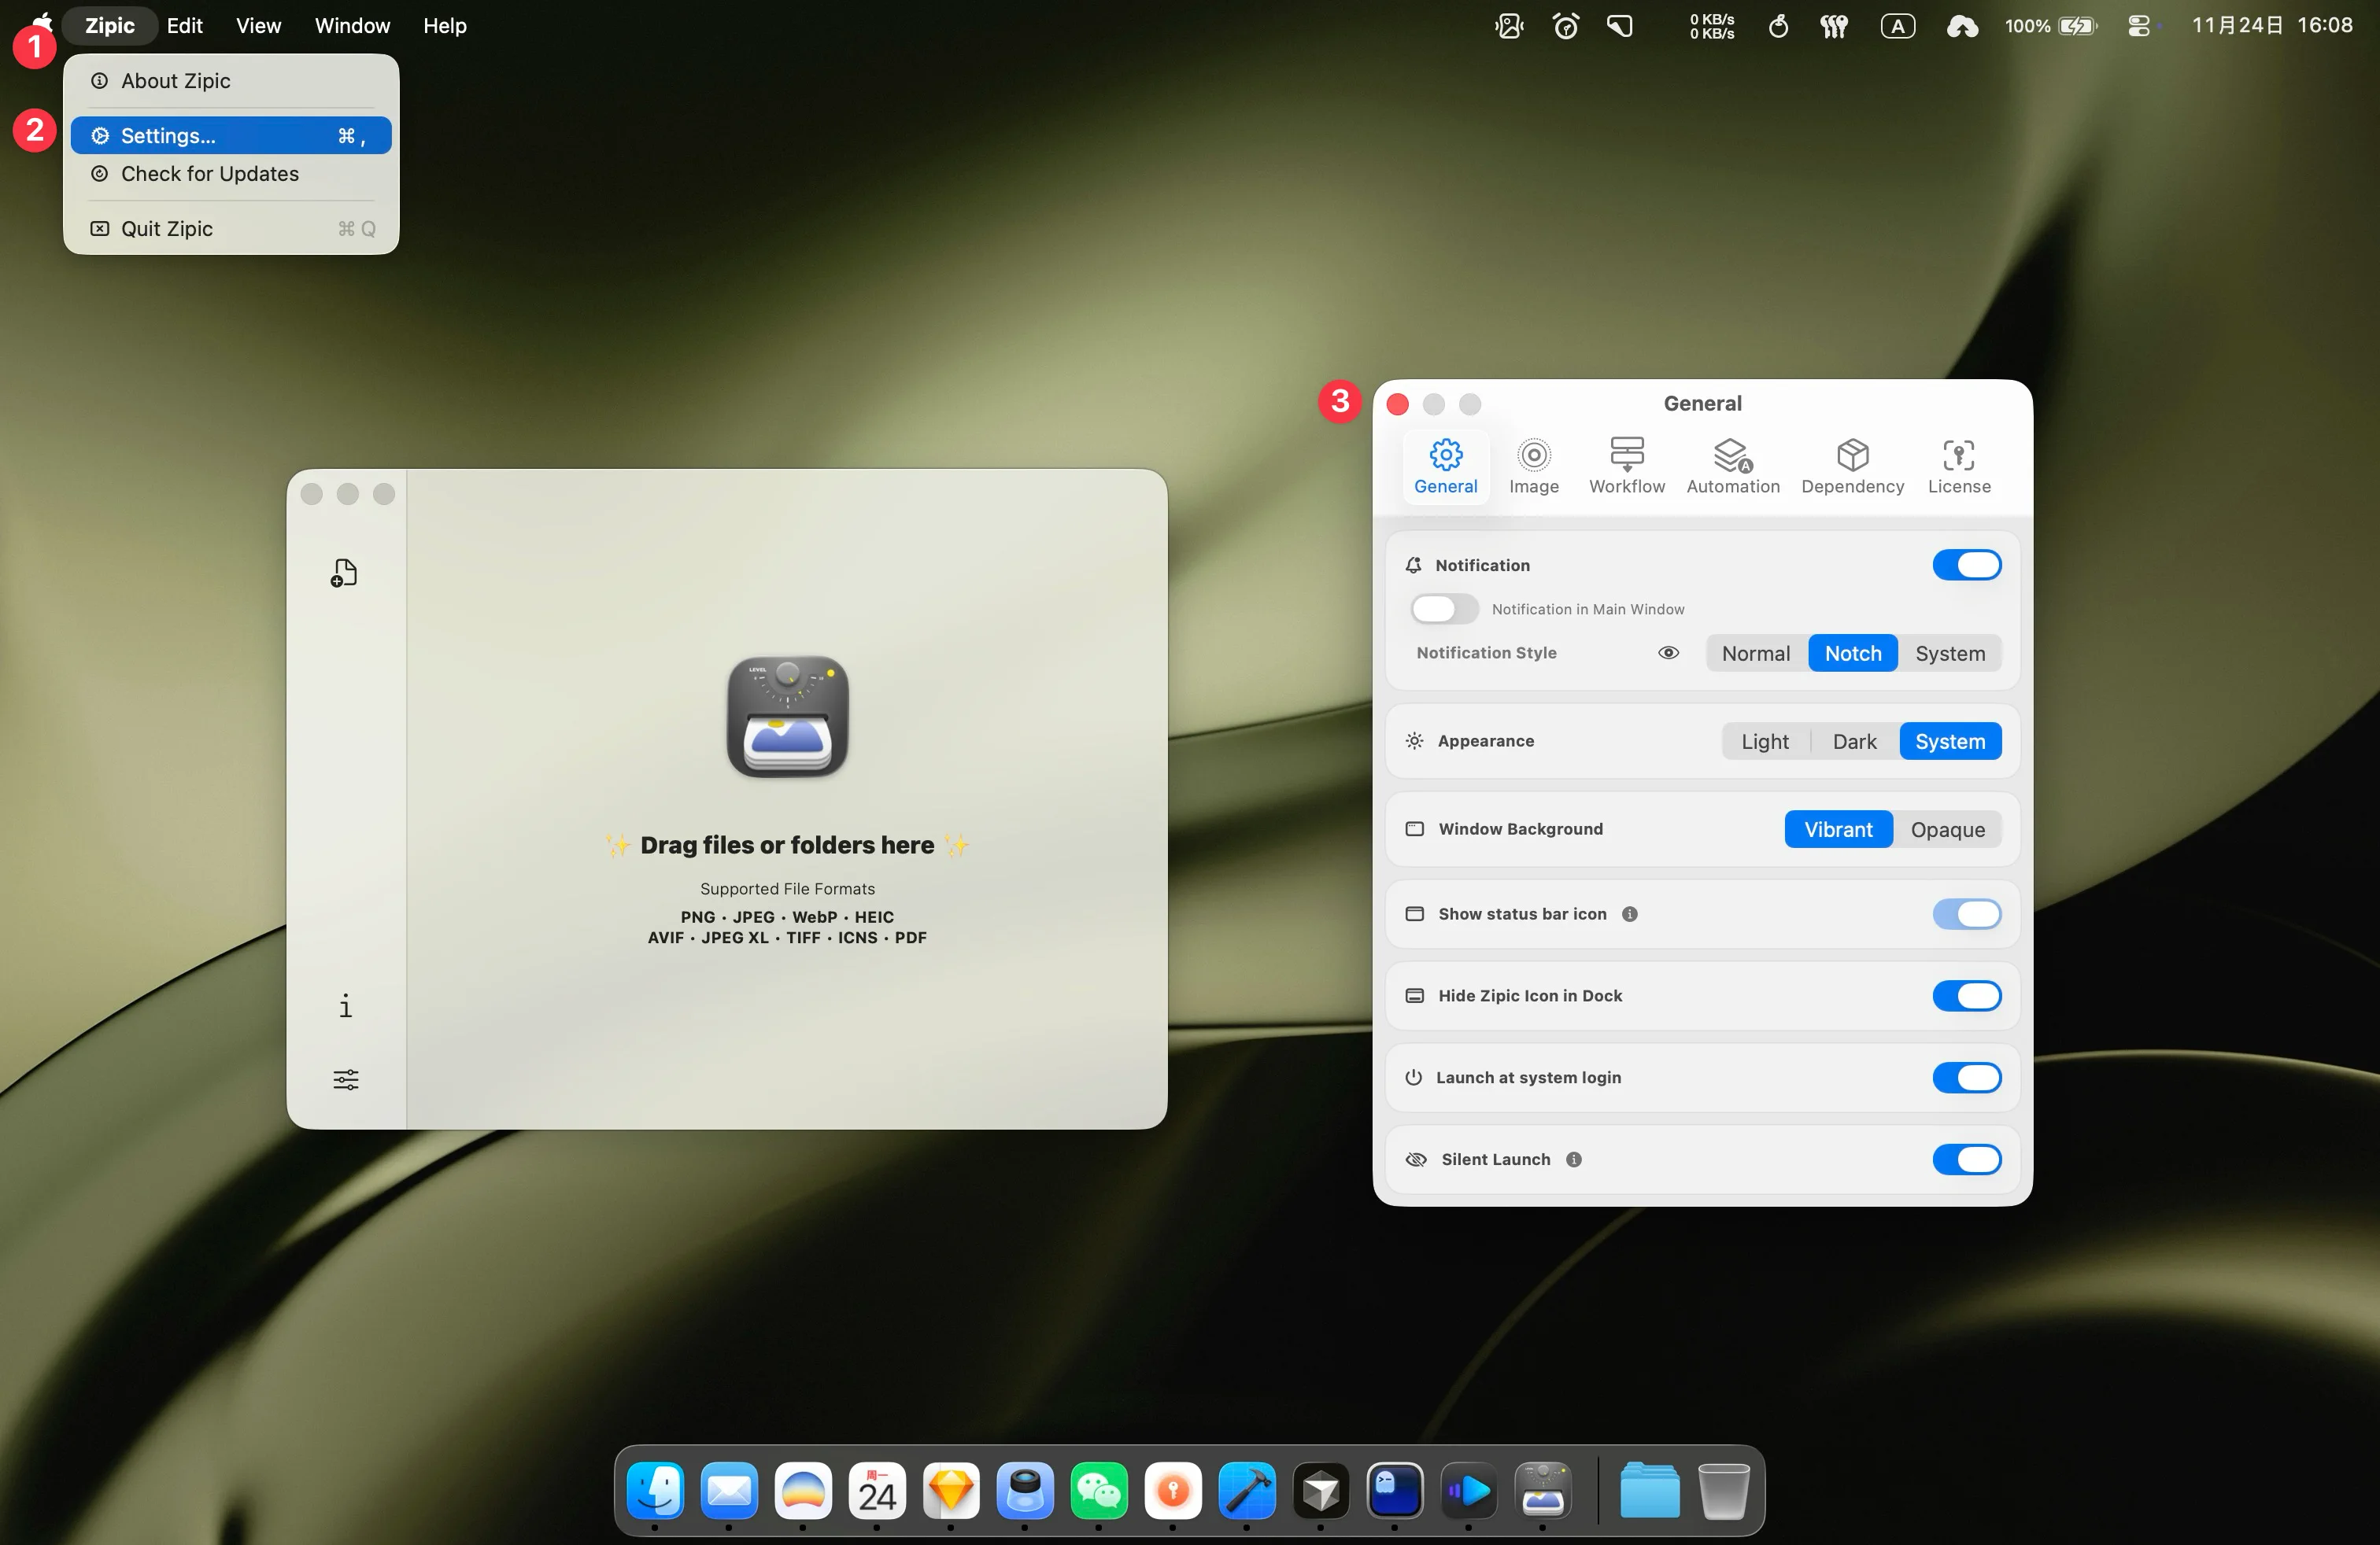
Task: Set window background to Opaque
Action: point(1946,829)
